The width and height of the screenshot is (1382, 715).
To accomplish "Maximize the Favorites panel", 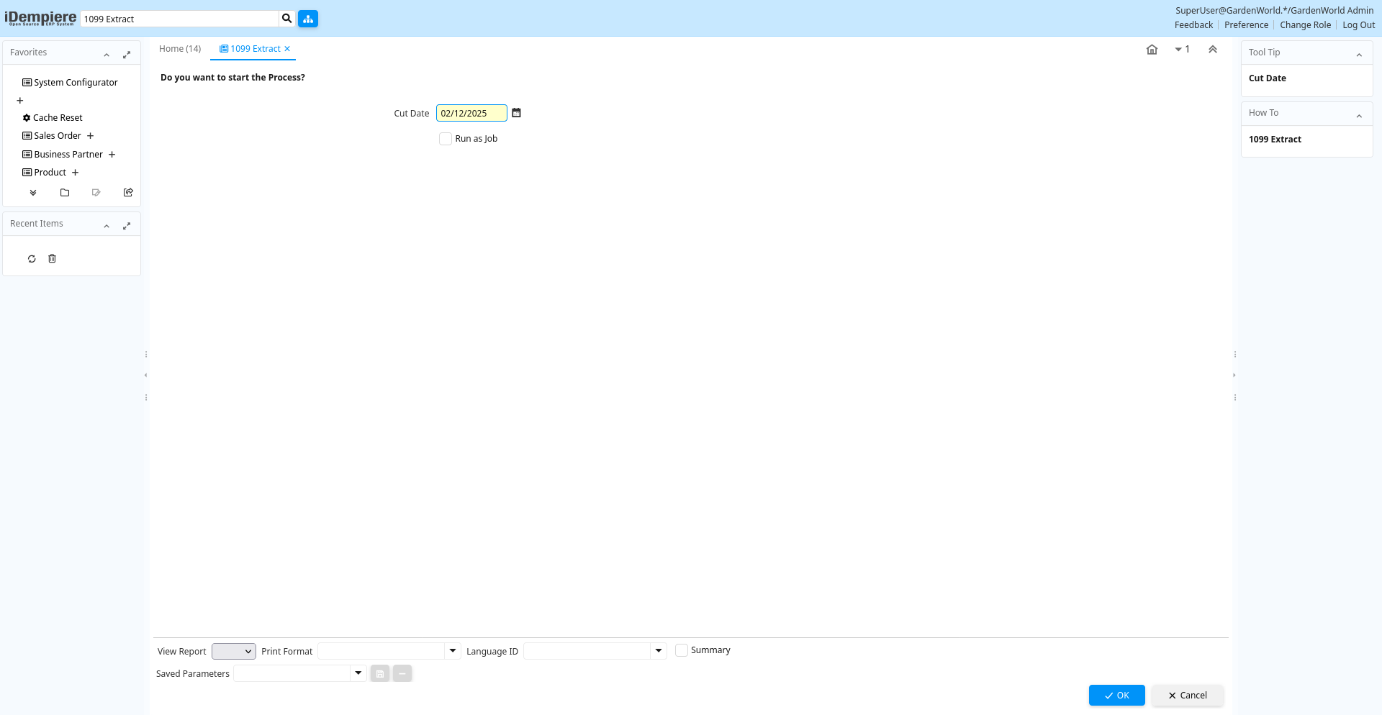I will (127, 55).
